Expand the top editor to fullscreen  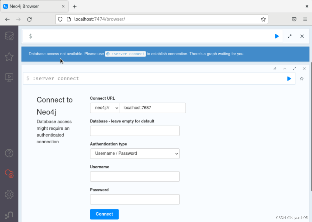[x=290, y=36]
